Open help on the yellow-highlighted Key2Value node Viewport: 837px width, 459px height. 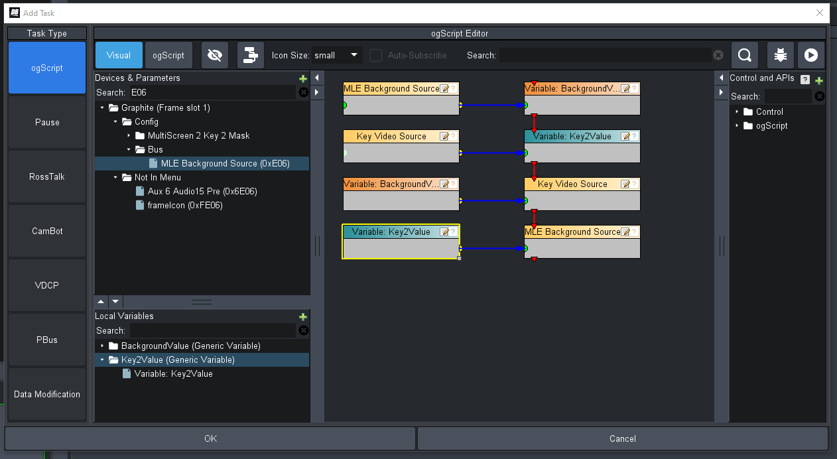(x=453, y=232)
